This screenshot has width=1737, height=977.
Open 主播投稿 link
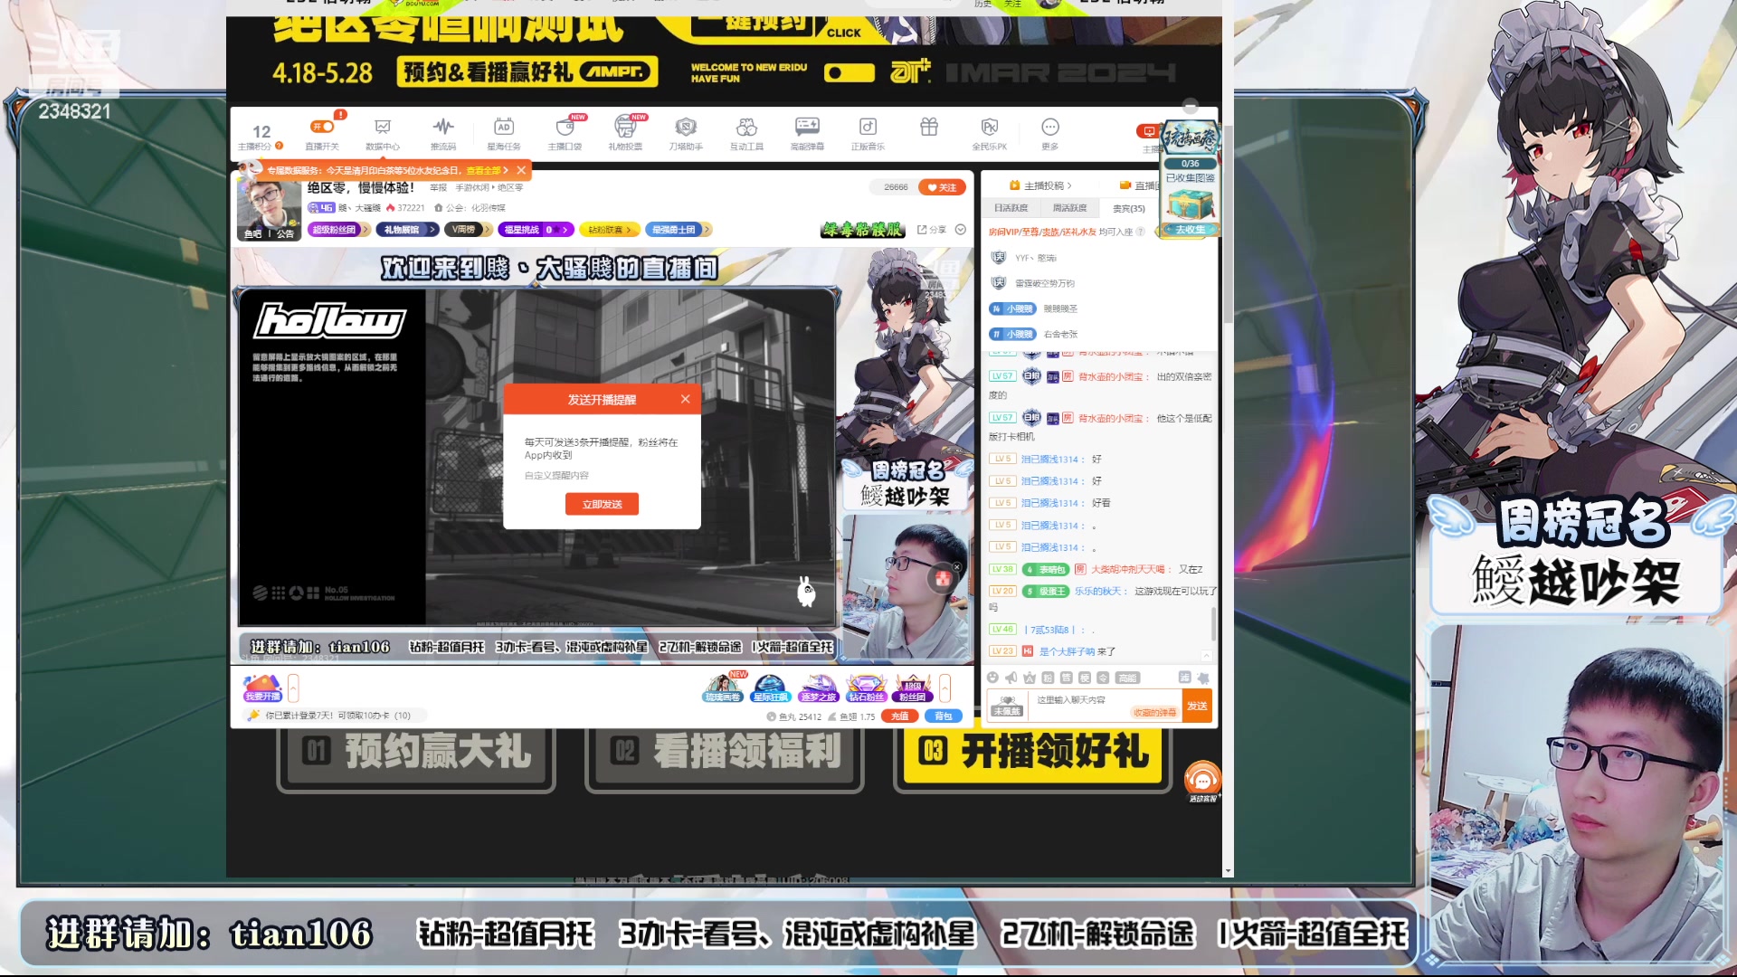pyautogui.click(x=1041, y=185)
